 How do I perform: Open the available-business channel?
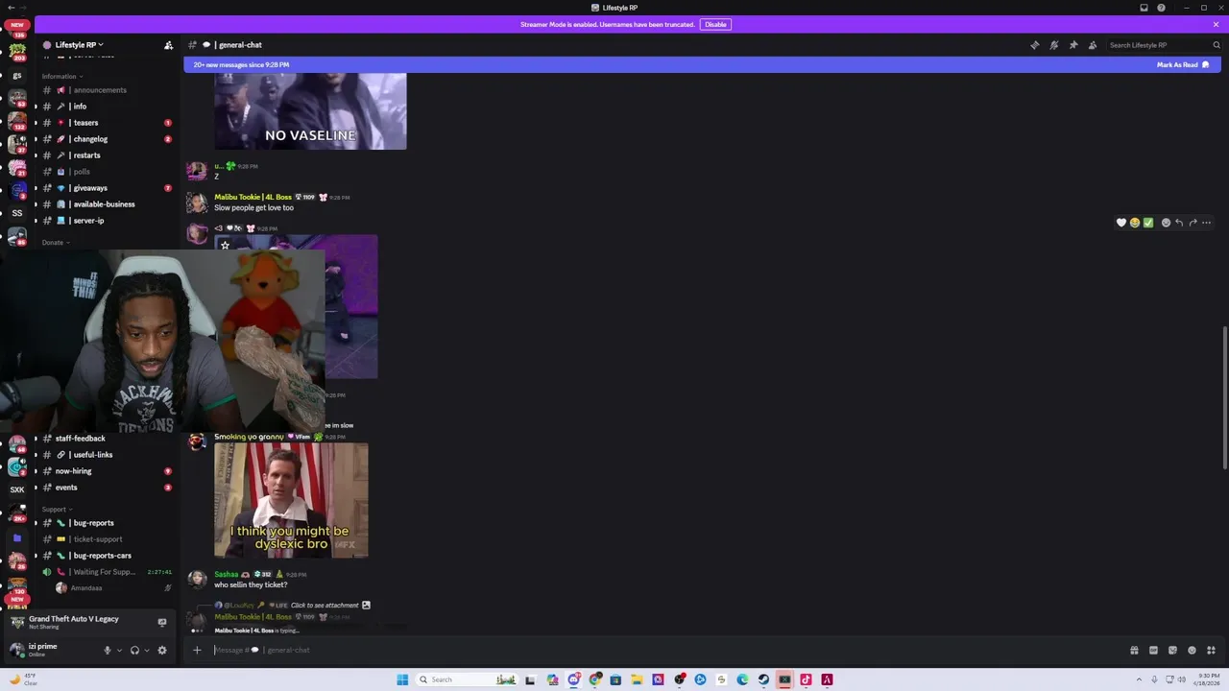coord(106,204)
